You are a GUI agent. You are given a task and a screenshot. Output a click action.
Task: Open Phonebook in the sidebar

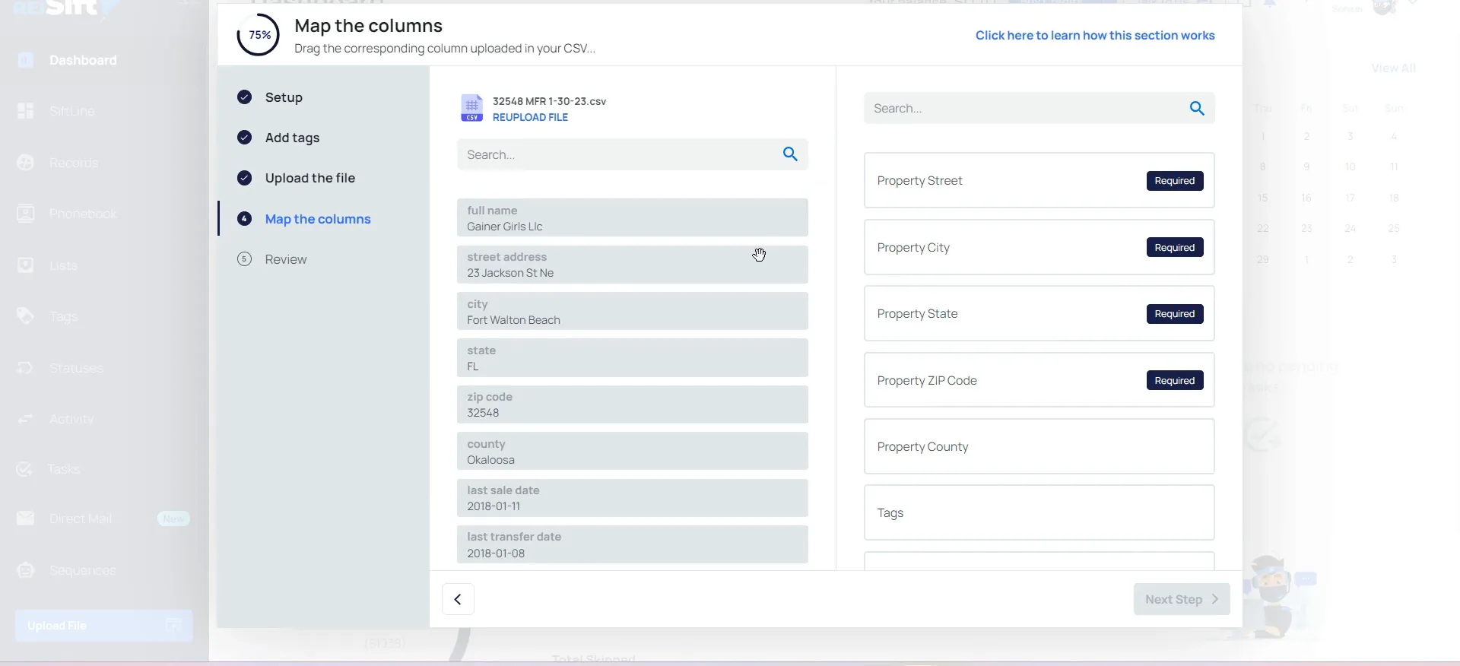pyautogui.click(x=83, y=214)
